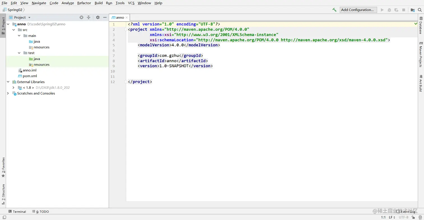
Task: Click Scratches and Consoles icon
Action: coord(14,93)
